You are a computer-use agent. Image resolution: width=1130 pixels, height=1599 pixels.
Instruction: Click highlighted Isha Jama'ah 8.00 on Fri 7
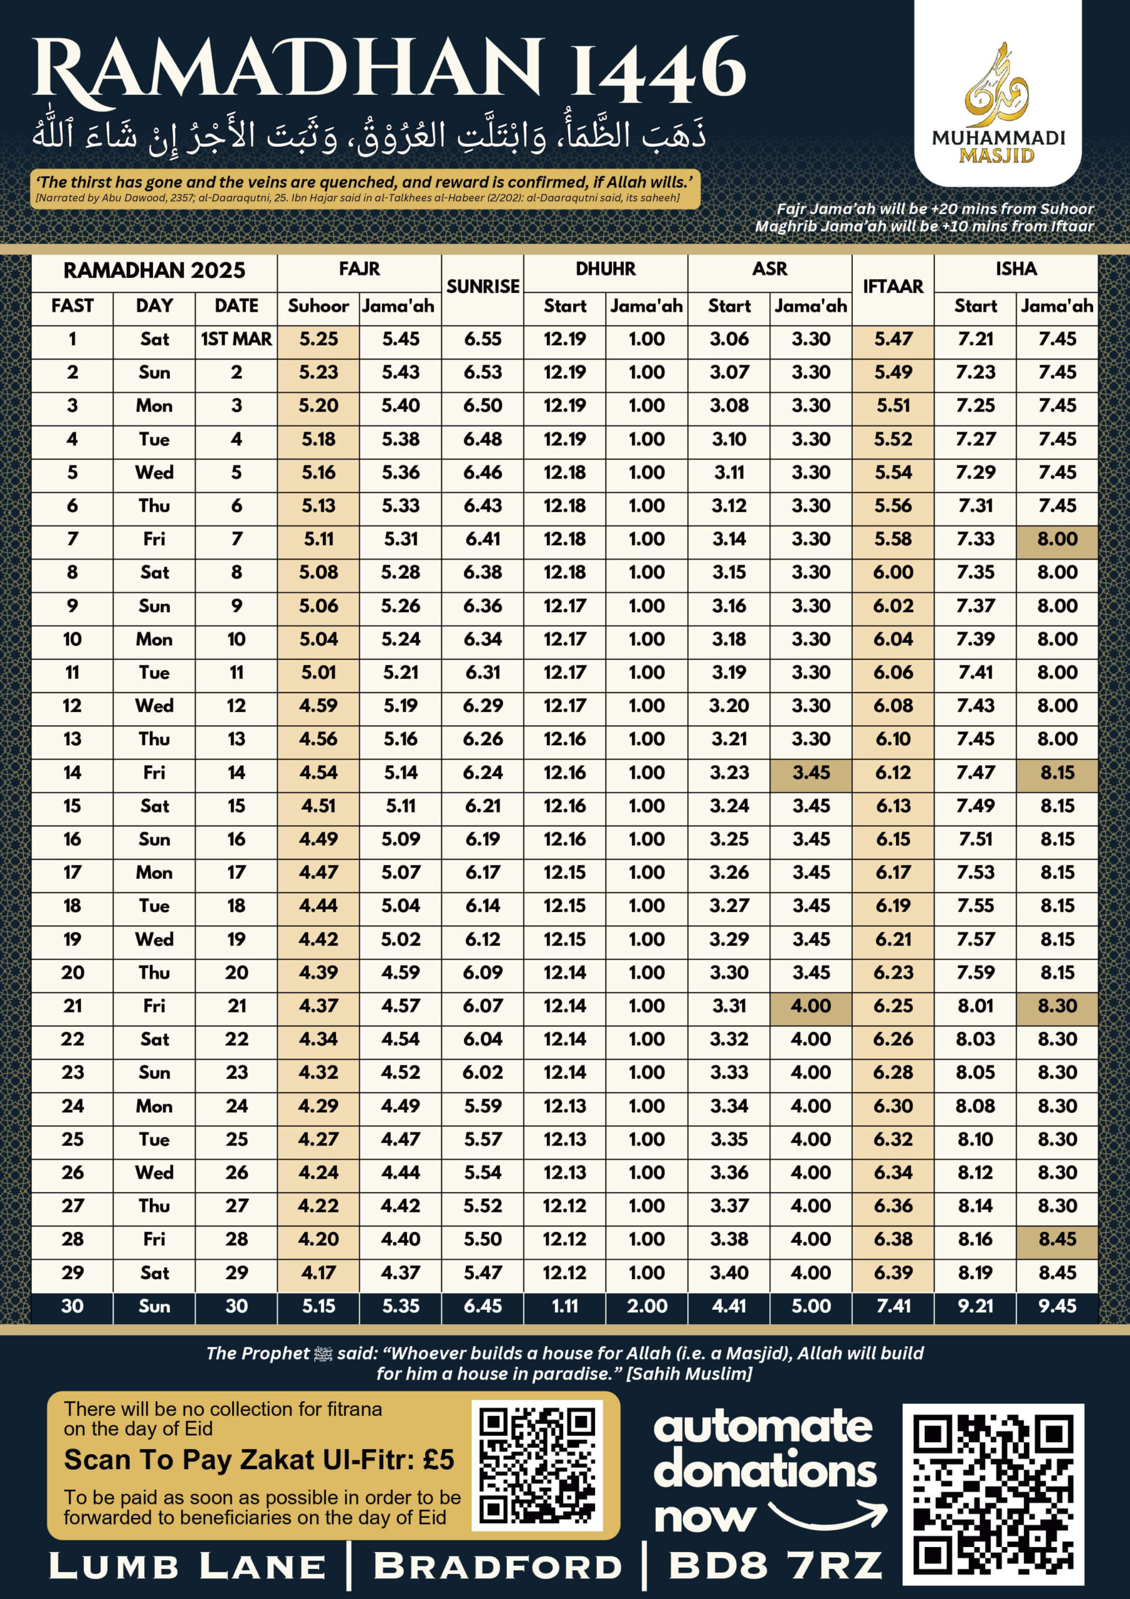1058,539
